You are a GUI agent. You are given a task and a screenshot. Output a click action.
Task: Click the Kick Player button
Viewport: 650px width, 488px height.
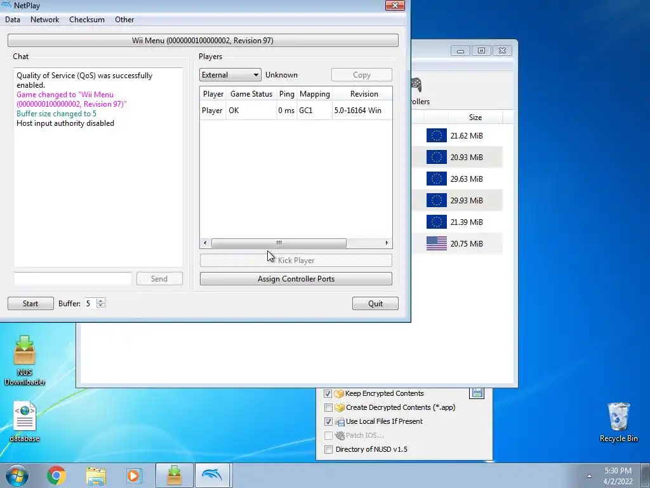tap(296, 260)
